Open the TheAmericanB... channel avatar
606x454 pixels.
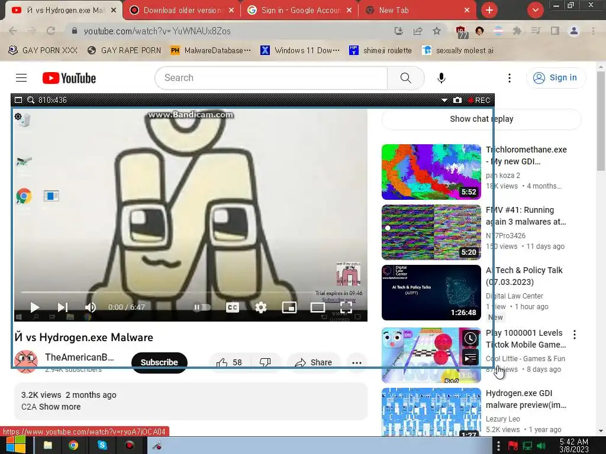[x=26, y=362]
